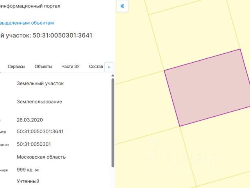Viewport: 250px width, 188px height.
Task: Open the Части ЗУ tab
Action: click(x=70, y=67)
